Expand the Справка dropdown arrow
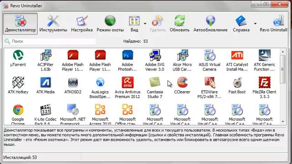Screen dimensions: 292x164 [255, 24]
